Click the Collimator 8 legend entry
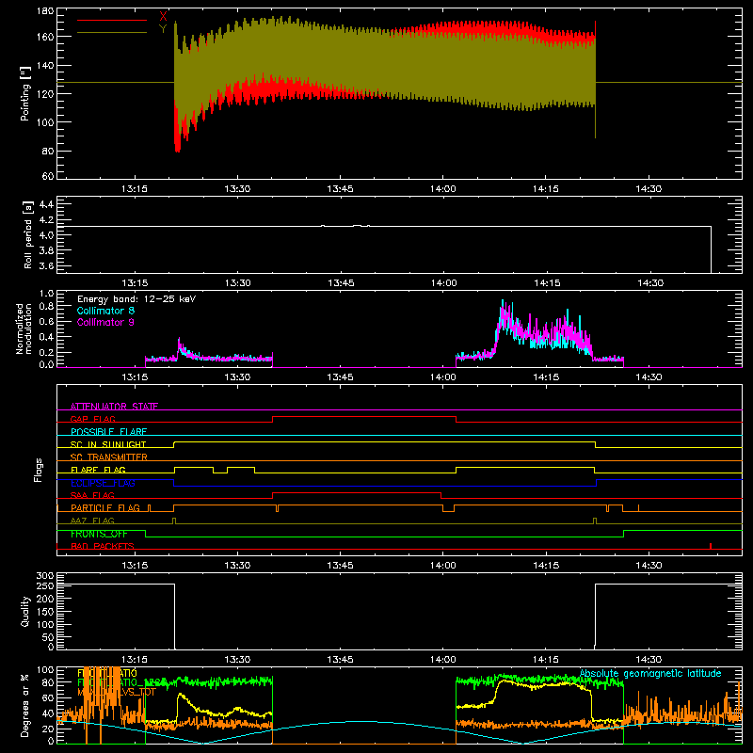 (x=105, y=311)
